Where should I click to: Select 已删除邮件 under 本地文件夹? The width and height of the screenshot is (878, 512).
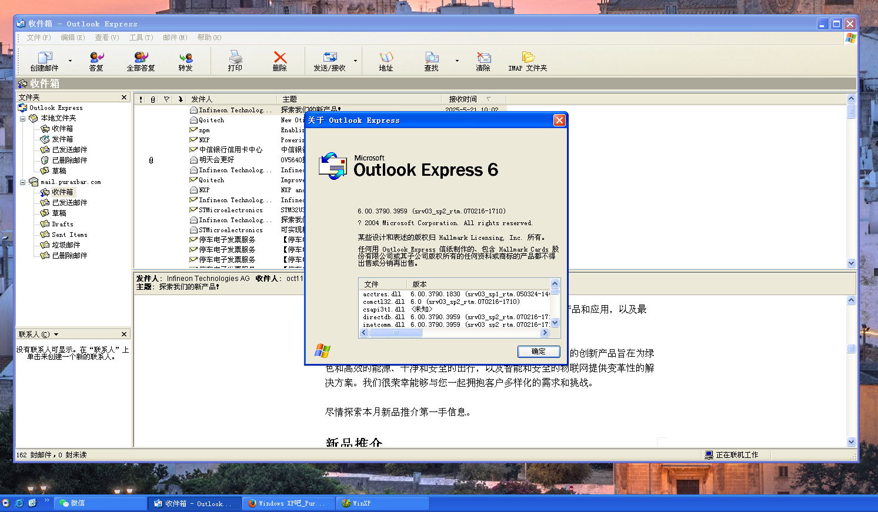click(69, 160)
